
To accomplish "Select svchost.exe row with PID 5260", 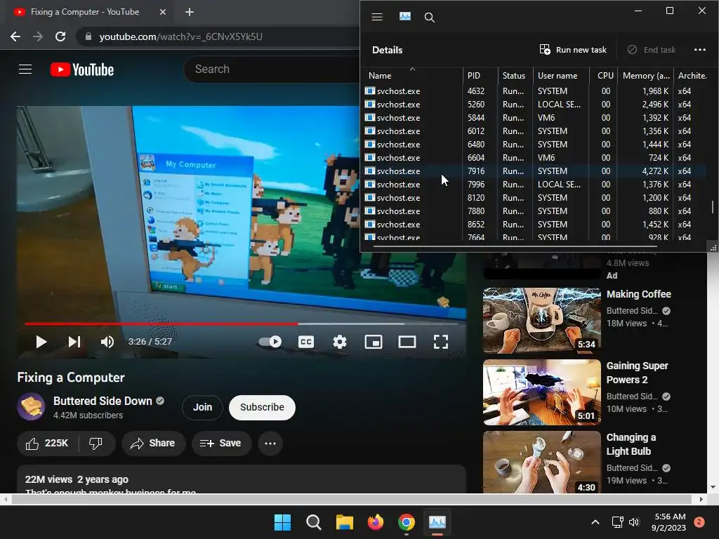I will pos(534,104).
